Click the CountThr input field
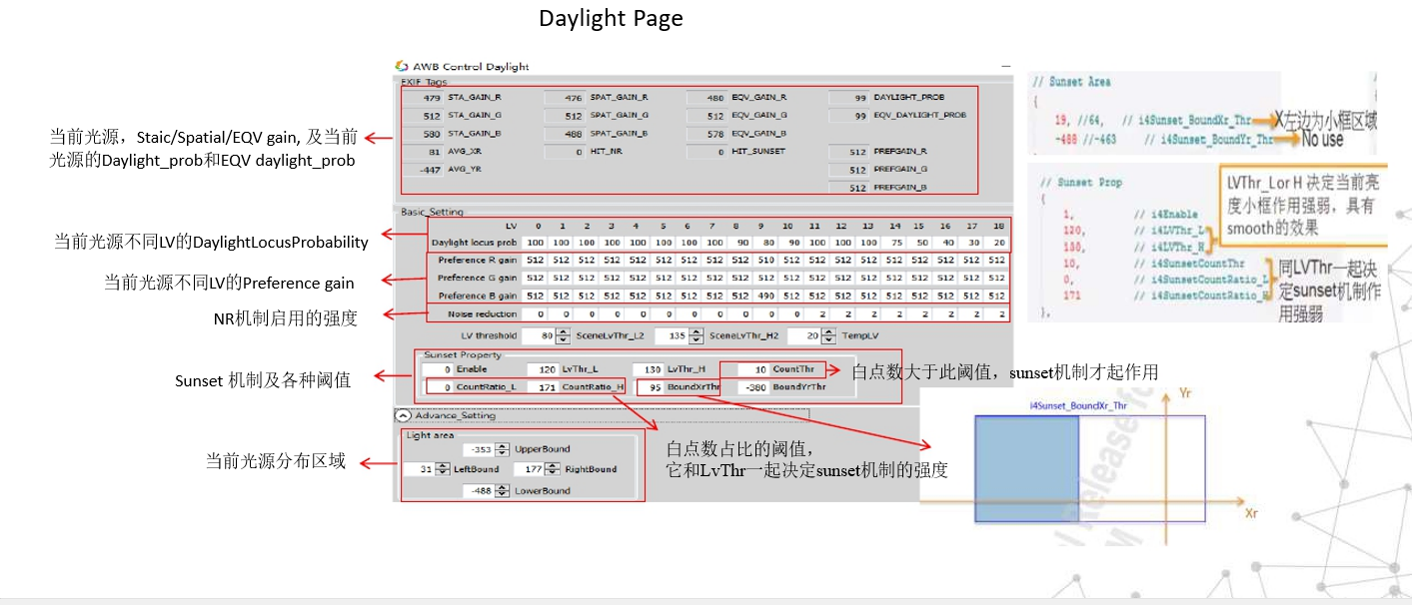This screenshot has width=1412, height=605. pos(753,368)
